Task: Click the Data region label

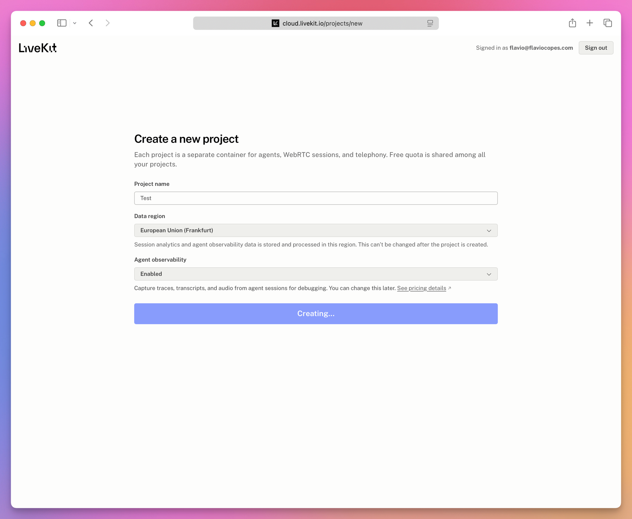Action: pyautogui.click(x=149, y=216)
